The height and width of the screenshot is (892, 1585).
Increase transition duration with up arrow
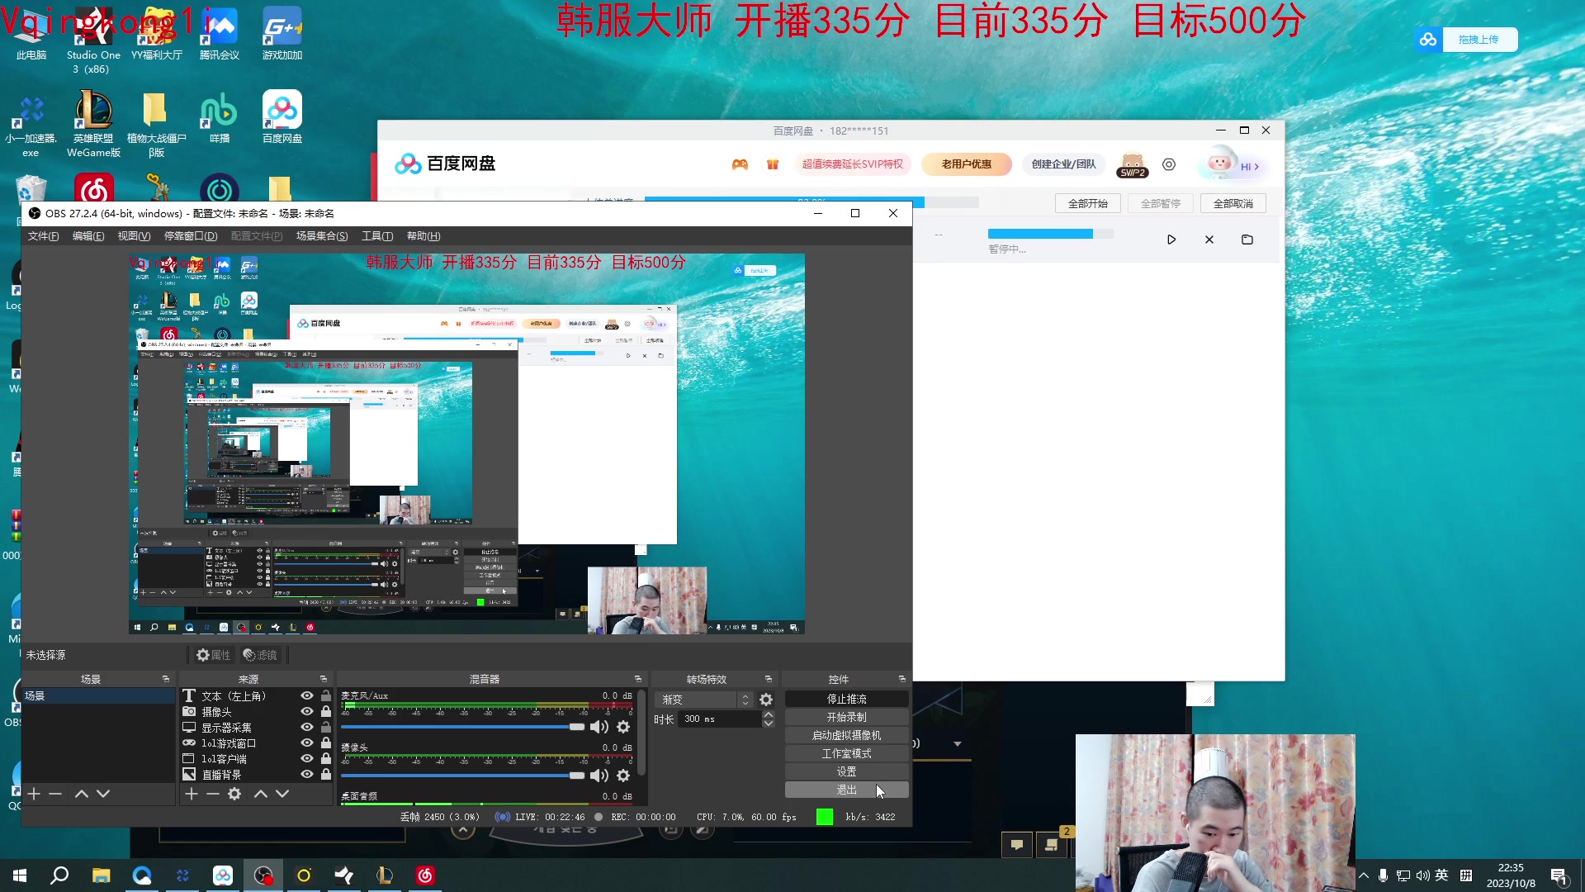769,714
